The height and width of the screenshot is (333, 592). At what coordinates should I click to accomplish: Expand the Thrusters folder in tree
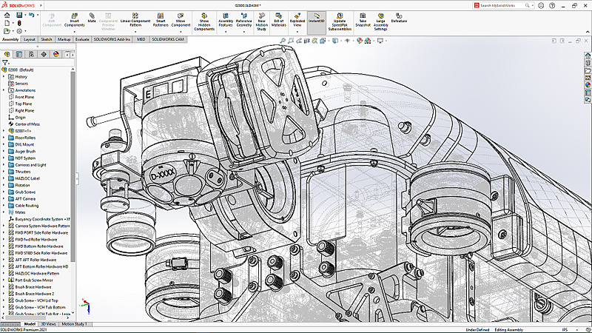pyautogui.click(x=4, y=171)
